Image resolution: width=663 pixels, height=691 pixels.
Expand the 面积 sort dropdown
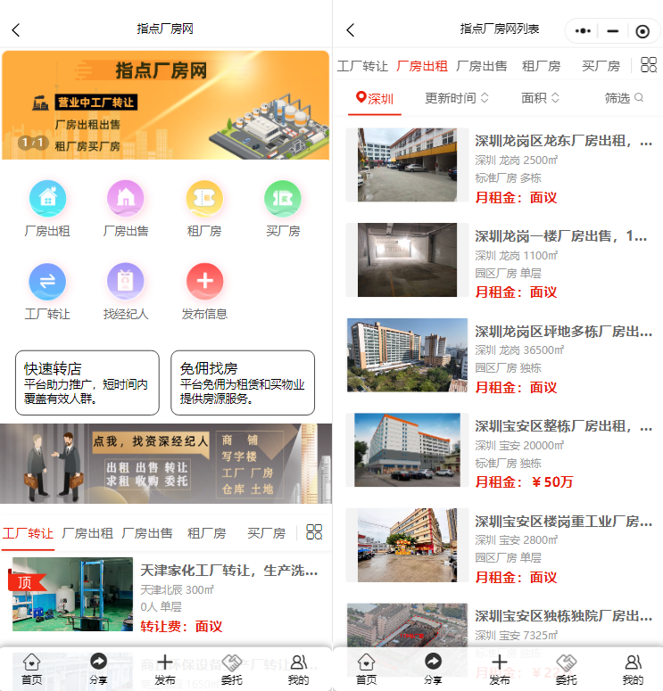click(540, 98)
